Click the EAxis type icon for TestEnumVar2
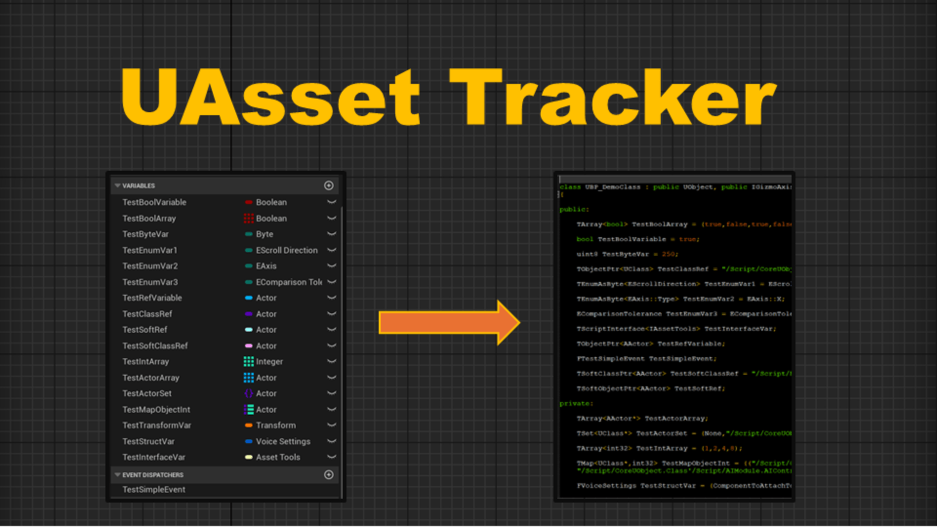This screenshot has height=527, width=937. [x=248, y=266]
